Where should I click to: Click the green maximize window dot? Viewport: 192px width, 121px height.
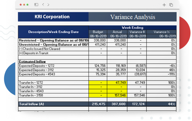27,5
